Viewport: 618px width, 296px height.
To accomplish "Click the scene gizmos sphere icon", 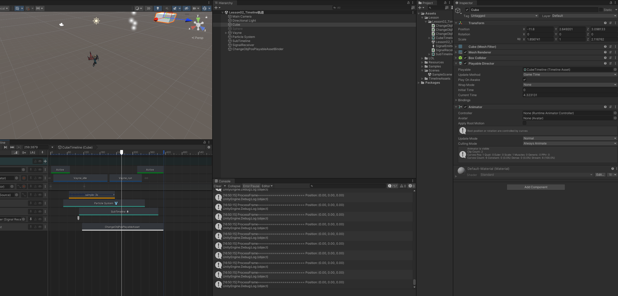I will tap(205, 8).
